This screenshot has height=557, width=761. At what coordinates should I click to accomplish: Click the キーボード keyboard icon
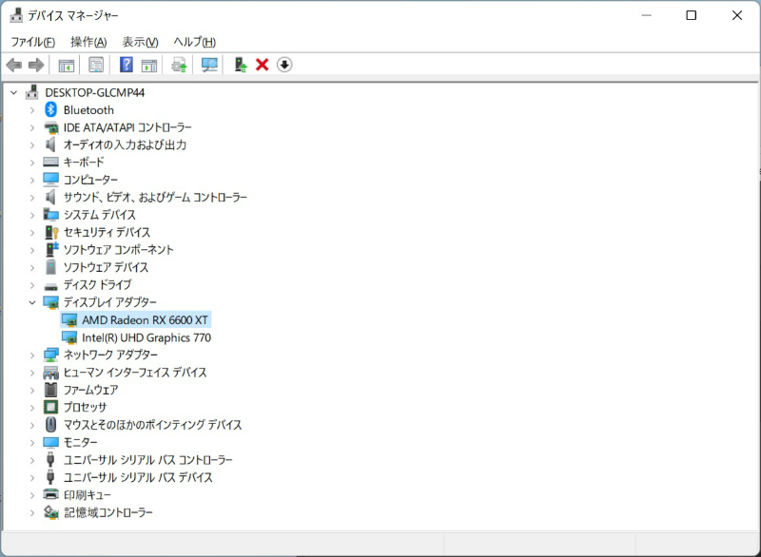coord(51,162)
